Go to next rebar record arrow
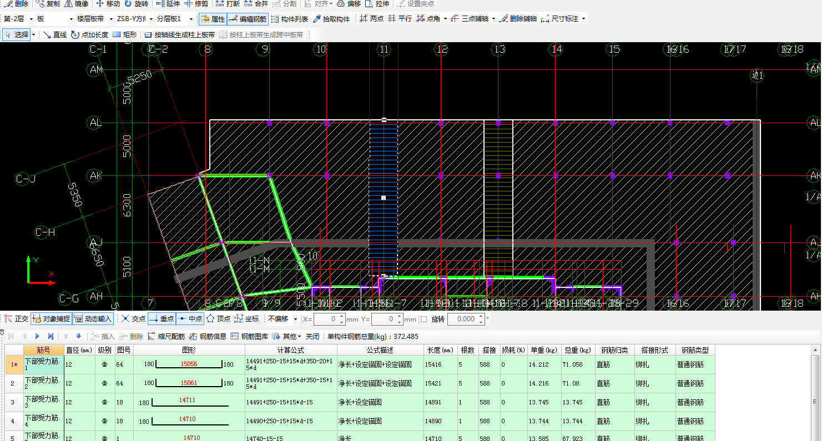The width and height of the screenshot is (822, 441). [37, 336]
